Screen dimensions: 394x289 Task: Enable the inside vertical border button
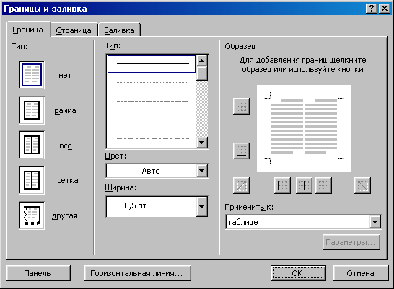tap(304, 186)
